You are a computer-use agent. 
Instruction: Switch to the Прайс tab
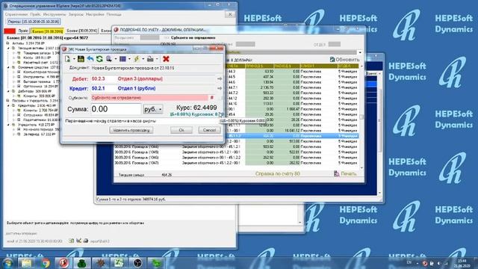pos(23,31)
